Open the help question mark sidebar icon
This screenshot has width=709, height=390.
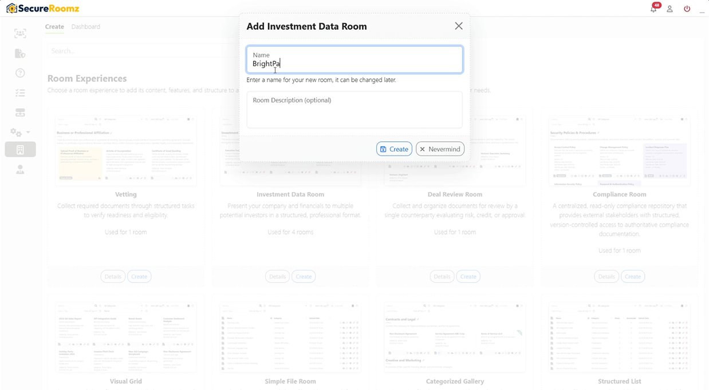click(x=20, y=73)
